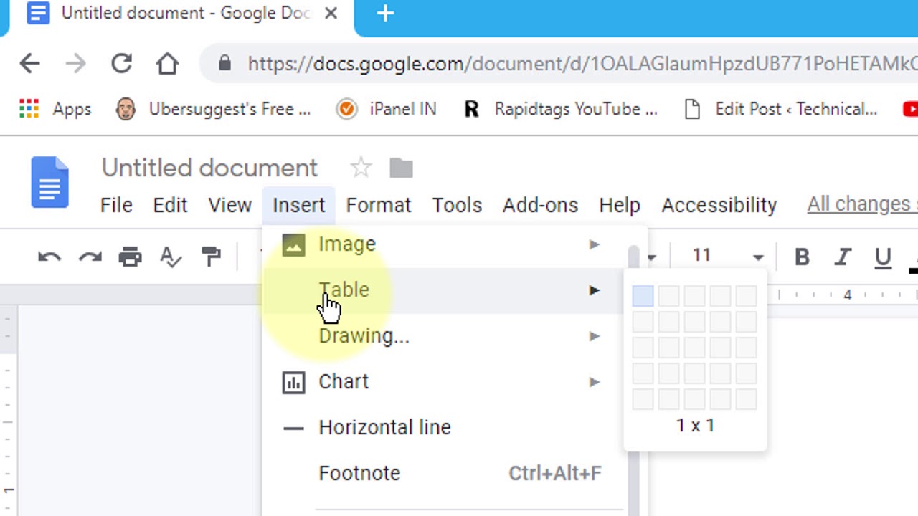Star the Untitled document

coord(361,168)
